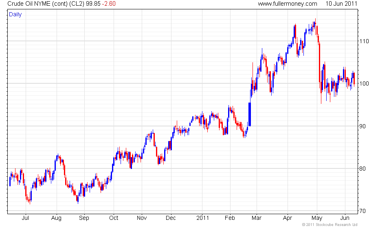
Task: Click the 2011 year axis label
Action: pyautogui.click(x=202, y=218)
